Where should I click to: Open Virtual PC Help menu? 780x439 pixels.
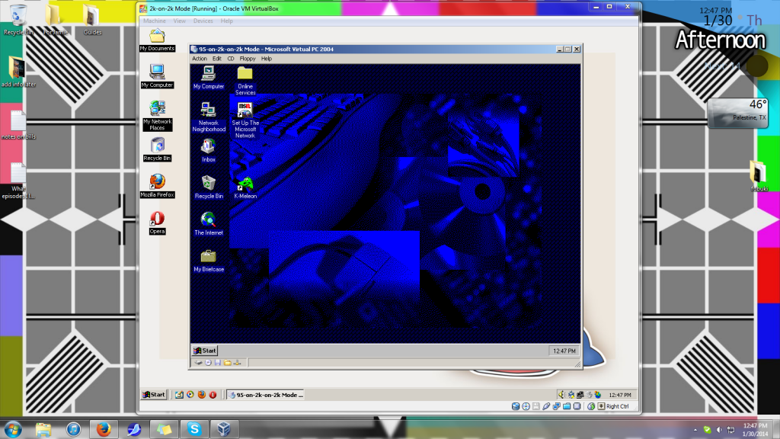(x=267, y=59)
